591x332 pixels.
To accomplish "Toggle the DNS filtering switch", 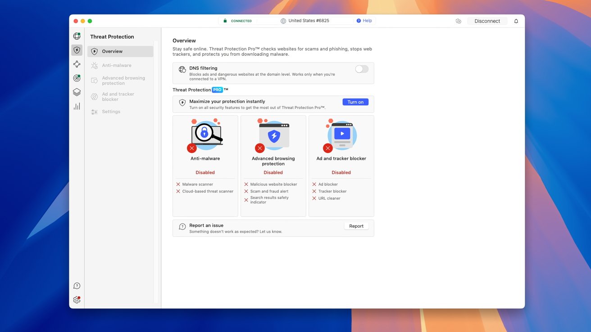I will [362, 69].
